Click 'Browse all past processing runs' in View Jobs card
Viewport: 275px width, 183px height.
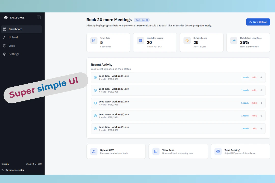pos(177,153)
